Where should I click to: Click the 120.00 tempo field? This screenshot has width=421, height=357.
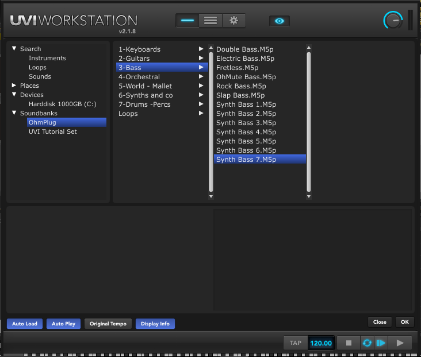pos(321,343)
